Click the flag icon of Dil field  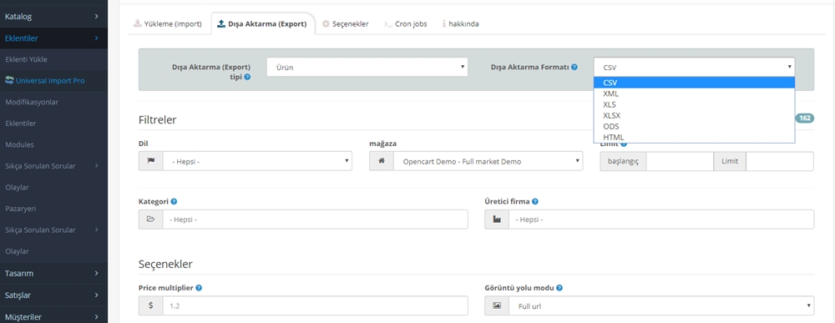(150, 161)
